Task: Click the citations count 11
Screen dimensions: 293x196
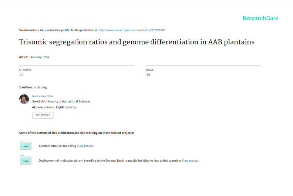Action: point(21,75)
